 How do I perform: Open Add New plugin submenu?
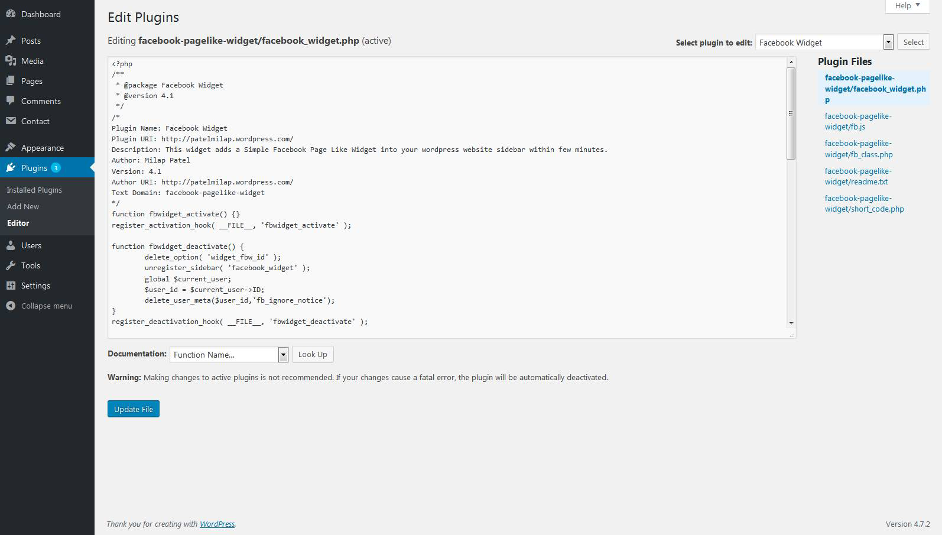click(23, 206)
